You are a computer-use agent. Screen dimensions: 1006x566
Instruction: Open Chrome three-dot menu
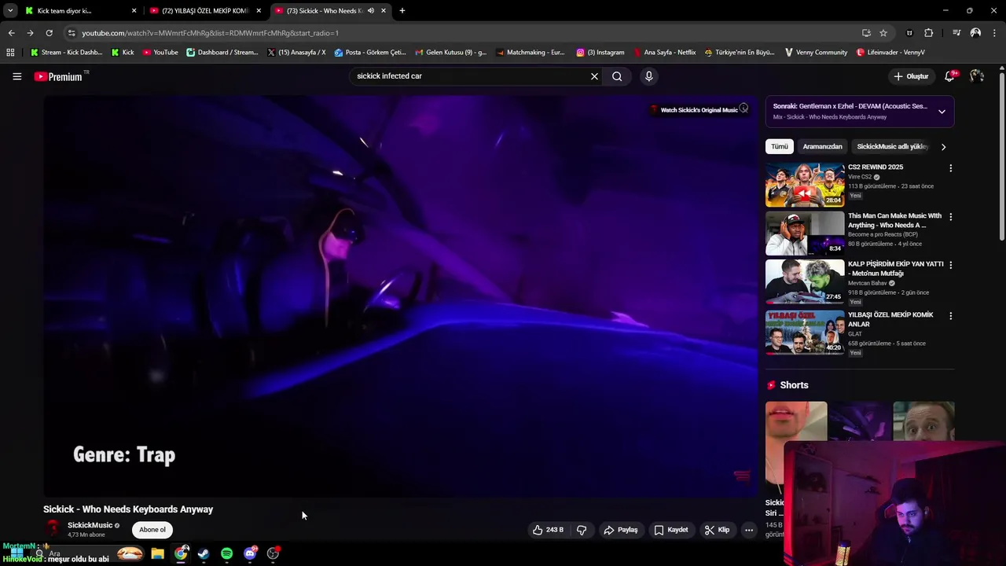995,33
